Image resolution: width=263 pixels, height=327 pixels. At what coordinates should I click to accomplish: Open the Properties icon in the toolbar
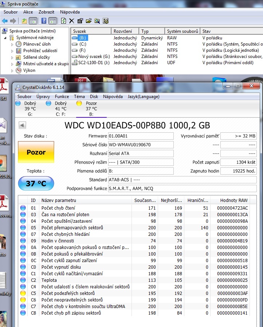click(80, 21)
